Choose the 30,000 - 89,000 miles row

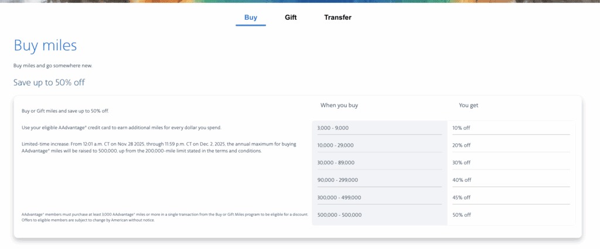pyautogui.click(x=336, y=162)
